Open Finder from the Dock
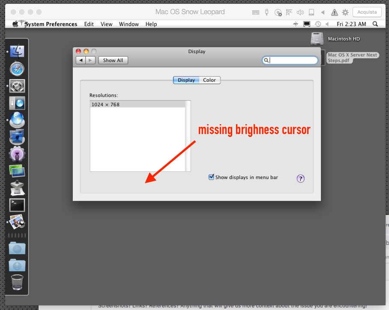 (x=17, y=51)
